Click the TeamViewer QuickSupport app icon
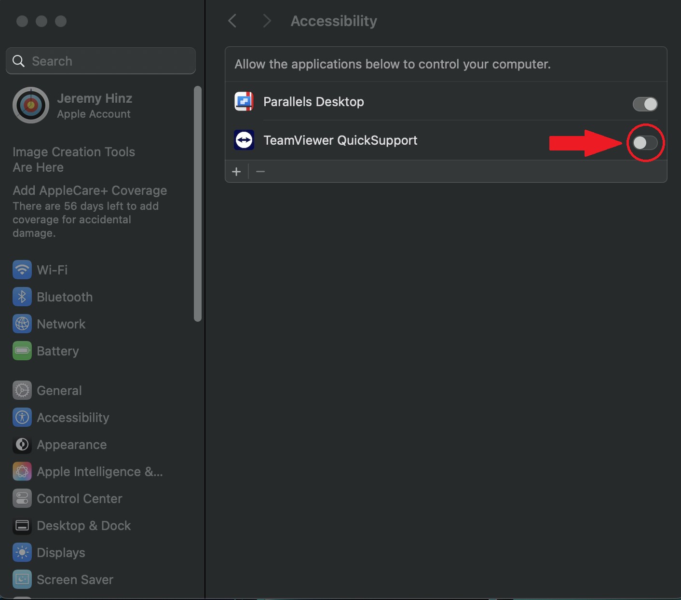This screenshot has width=681, height=600. pyautogui.click(x=244, y=140)
